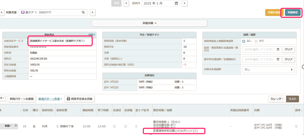Select あり for 利用者負担上限額管理加算
304x135 pixels.
point(256,41)
